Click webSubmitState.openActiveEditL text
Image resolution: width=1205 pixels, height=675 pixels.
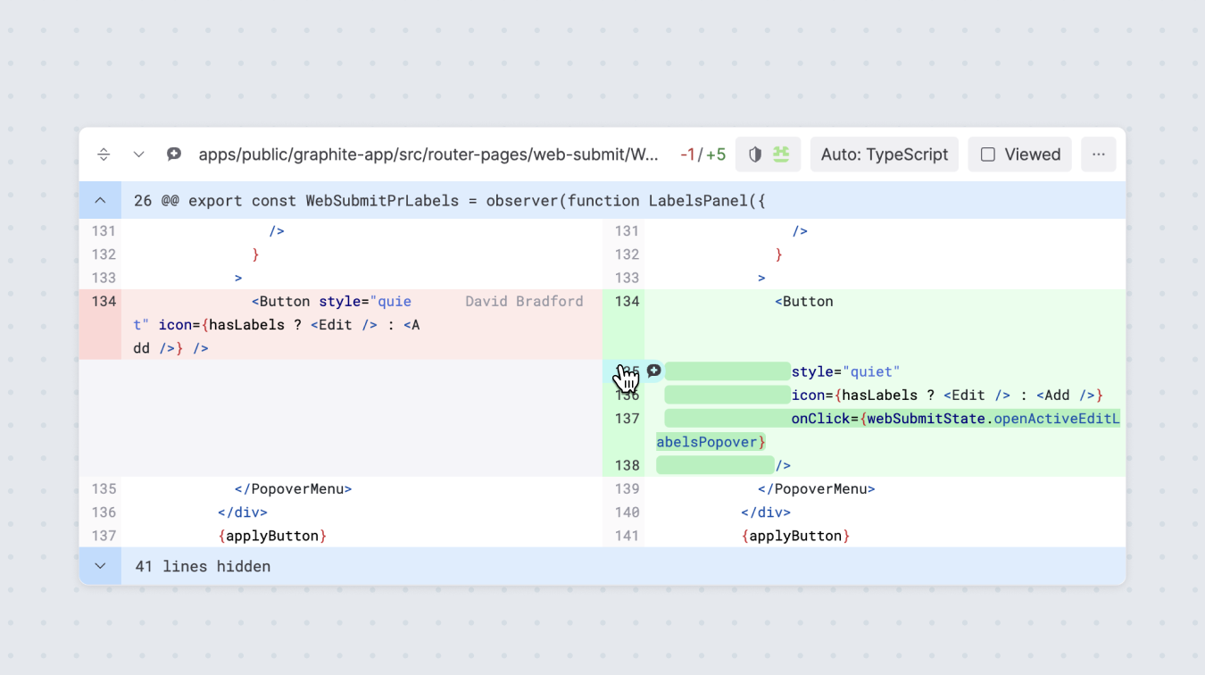pyautogui.click(x=993, y=419)
